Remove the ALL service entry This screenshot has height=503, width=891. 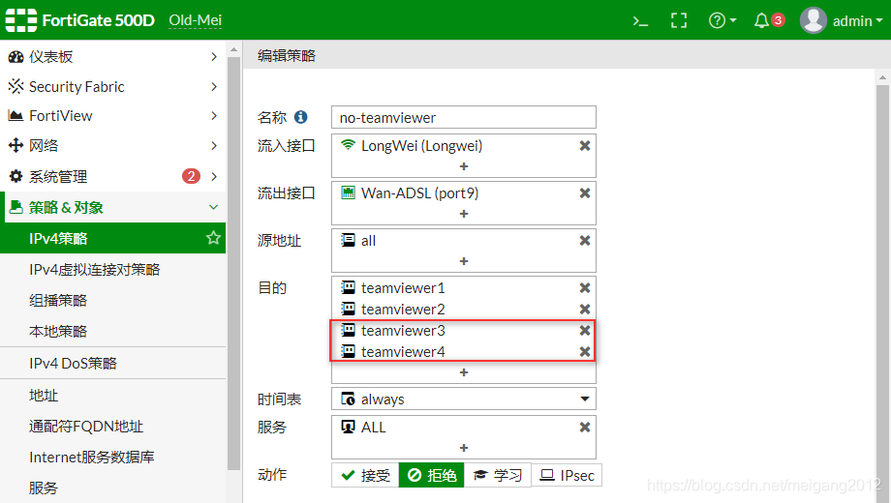tap(584, 427)
